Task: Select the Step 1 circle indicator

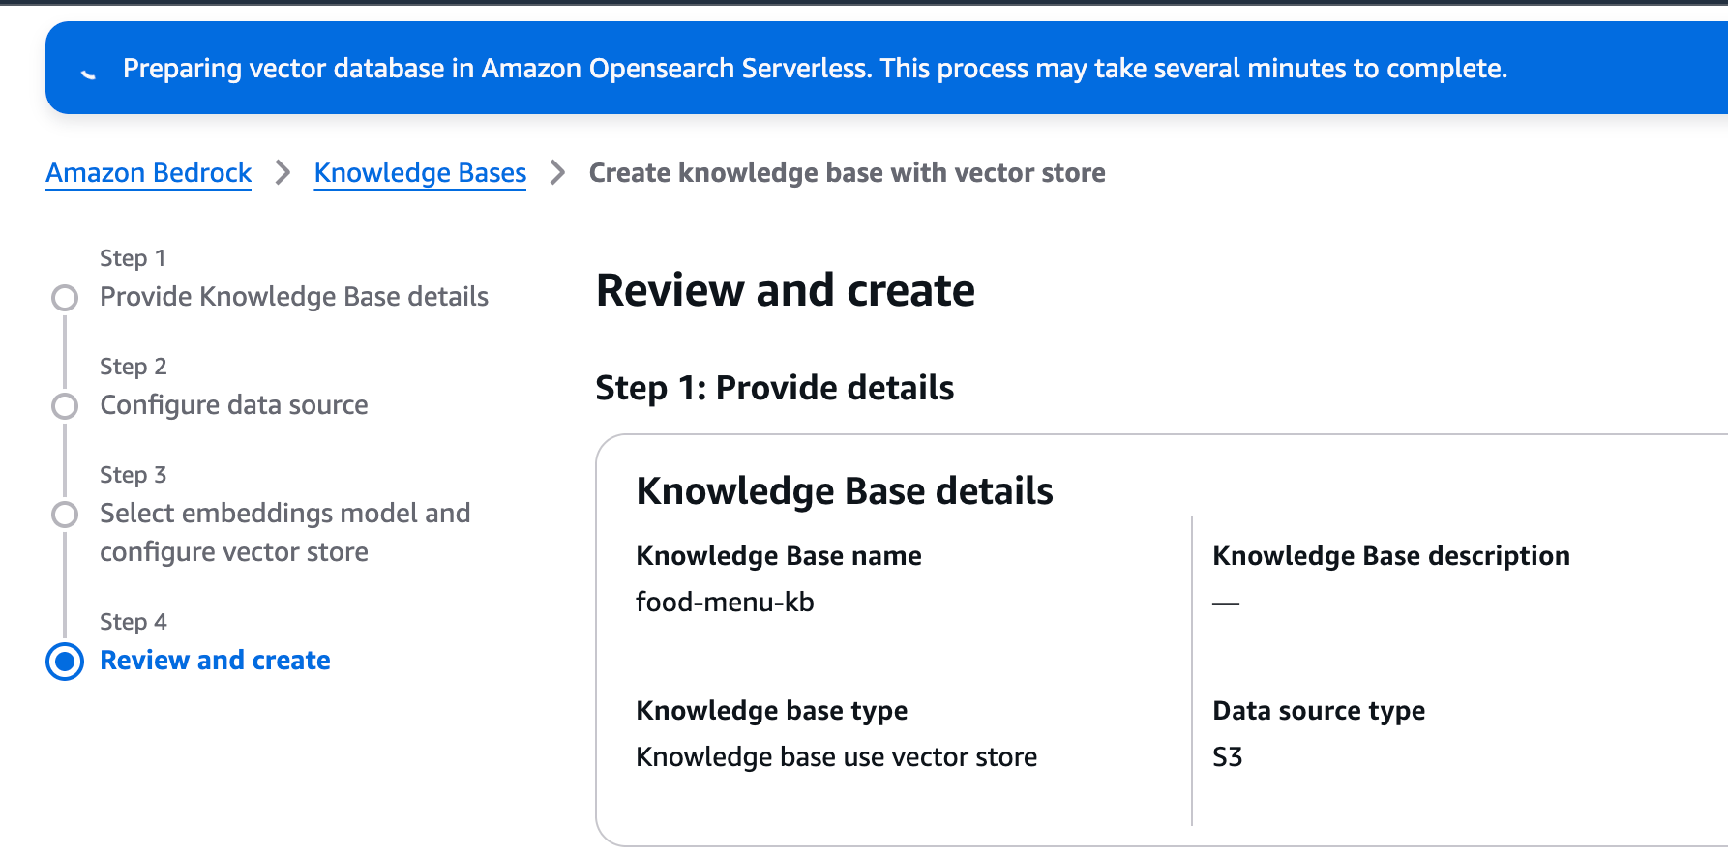Action: click(x=65, y=298)
